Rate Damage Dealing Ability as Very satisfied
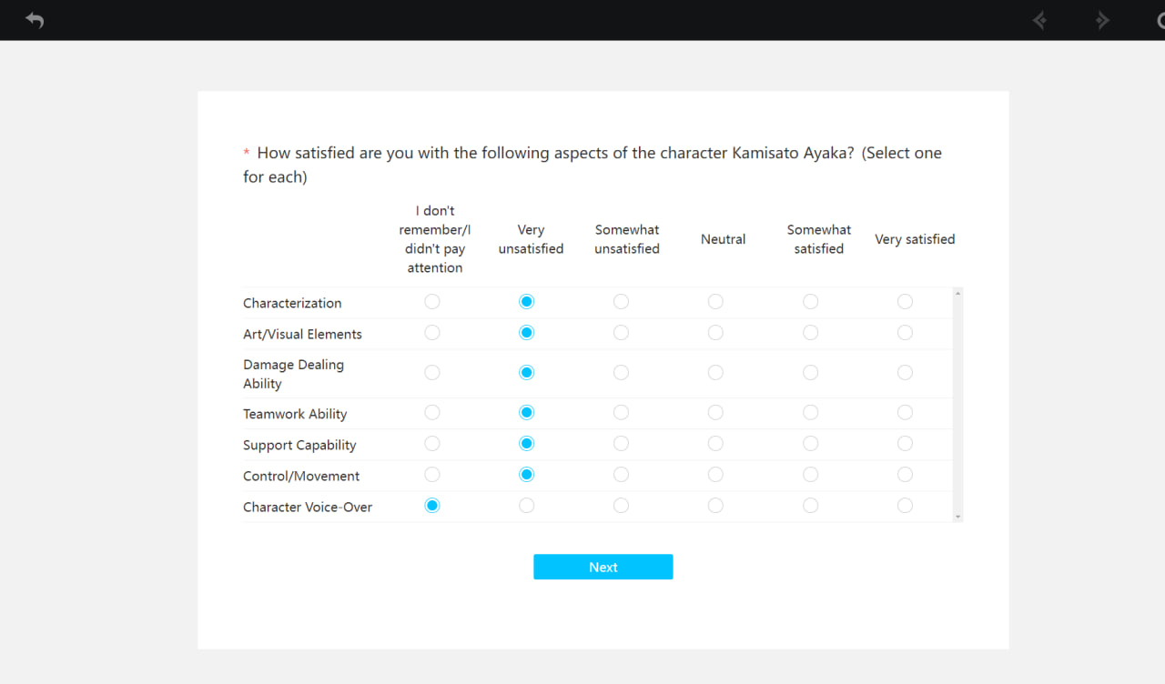The height and width of the screenshot is (684, 1165). tap(905, 373)
